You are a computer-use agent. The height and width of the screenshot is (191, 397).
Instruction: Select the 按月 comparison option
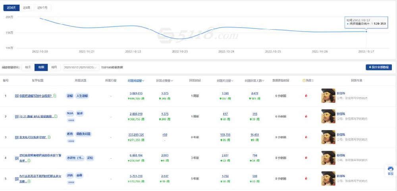54,67
